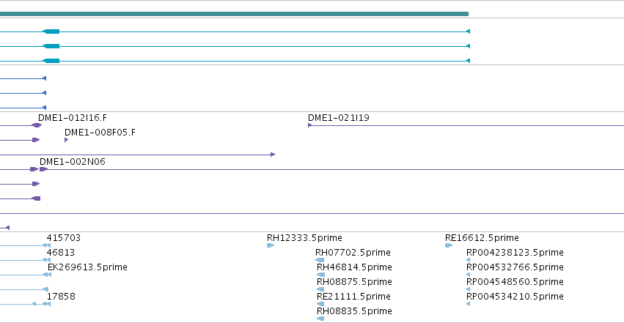Click the 415703 feature label
Viewport: 624px width, 323px height.
tap(64, 238)
